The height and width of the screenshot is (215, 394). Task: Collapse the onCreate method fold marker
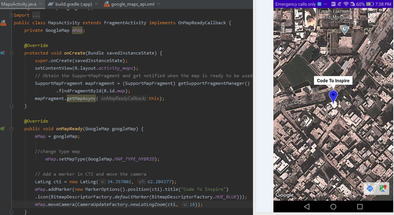pos(11,53)
